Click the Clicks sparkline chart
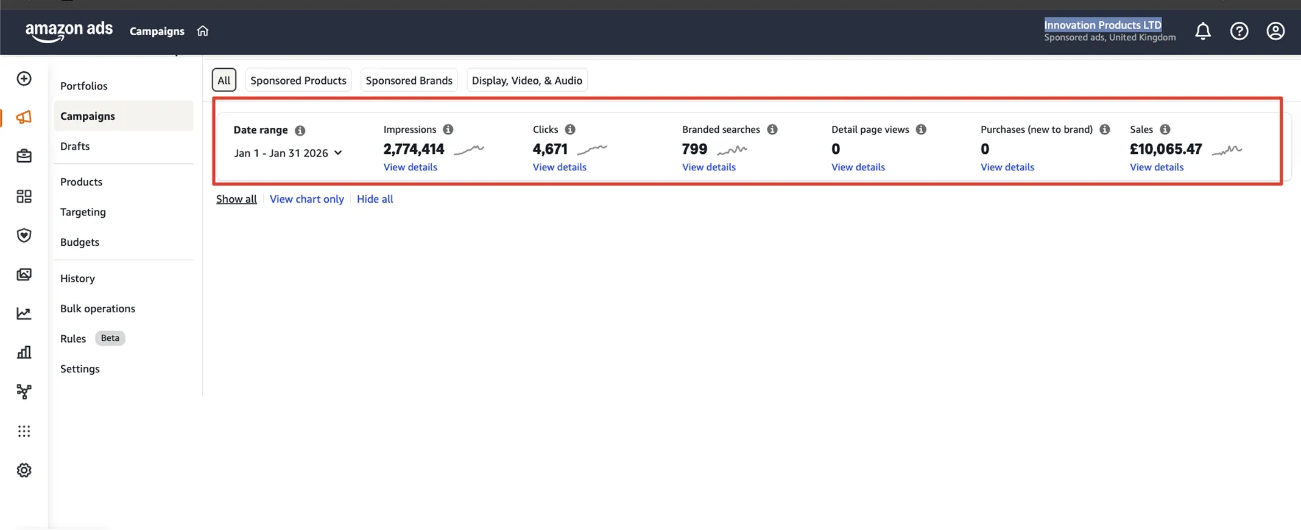Image resolution: width=1301 pixels, height=530 pixels. (592, 149)
